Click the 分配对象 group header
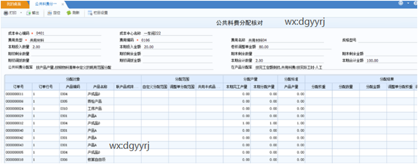 (73, 79)
